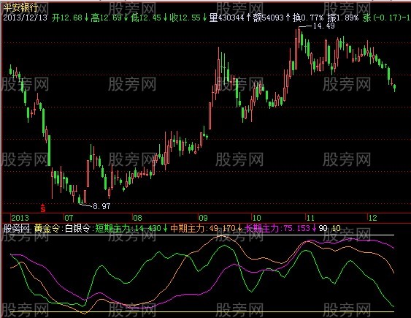Click the last parameter value 10 after 90

click(x=337, y=228)
